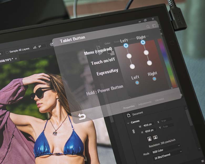Click the Properties panel scroll down arrow
This screenshot has width=205, height=164.
[199, 149]
